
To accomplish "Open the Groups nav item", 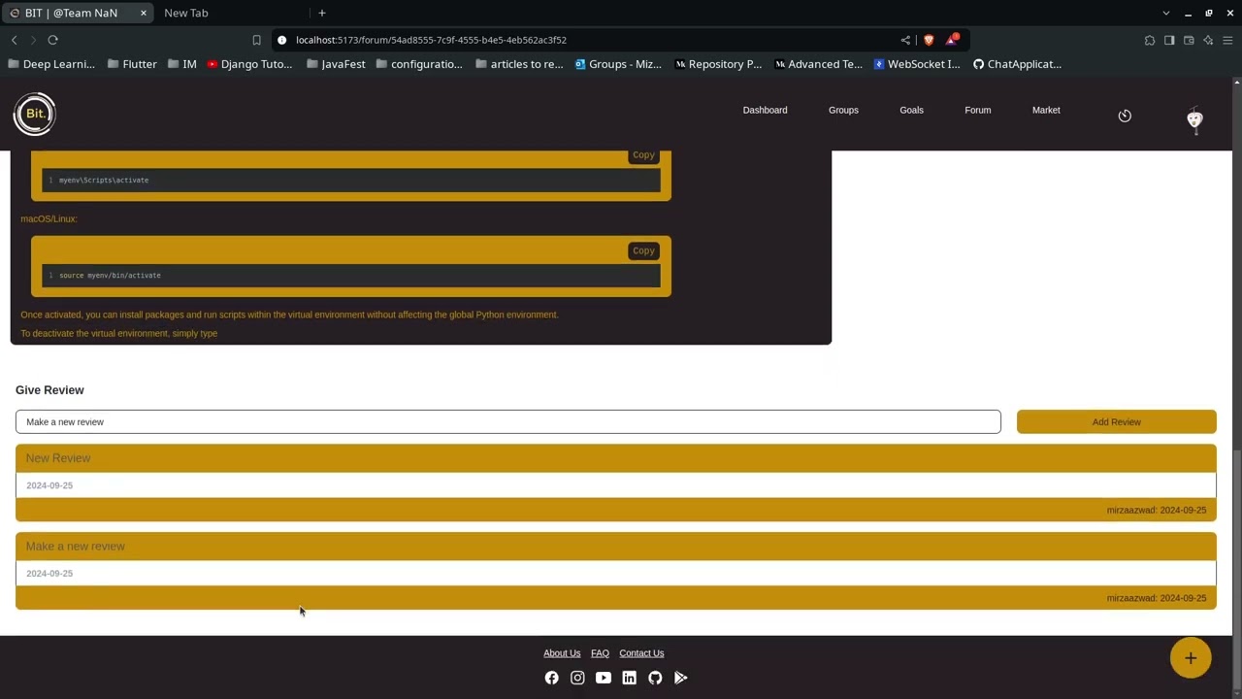I will (x=843, y=110).
